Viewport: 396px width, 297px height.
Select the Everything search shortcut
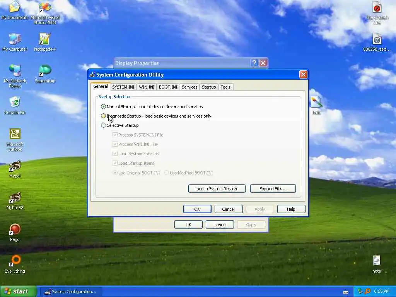click(x=15, y=264)
